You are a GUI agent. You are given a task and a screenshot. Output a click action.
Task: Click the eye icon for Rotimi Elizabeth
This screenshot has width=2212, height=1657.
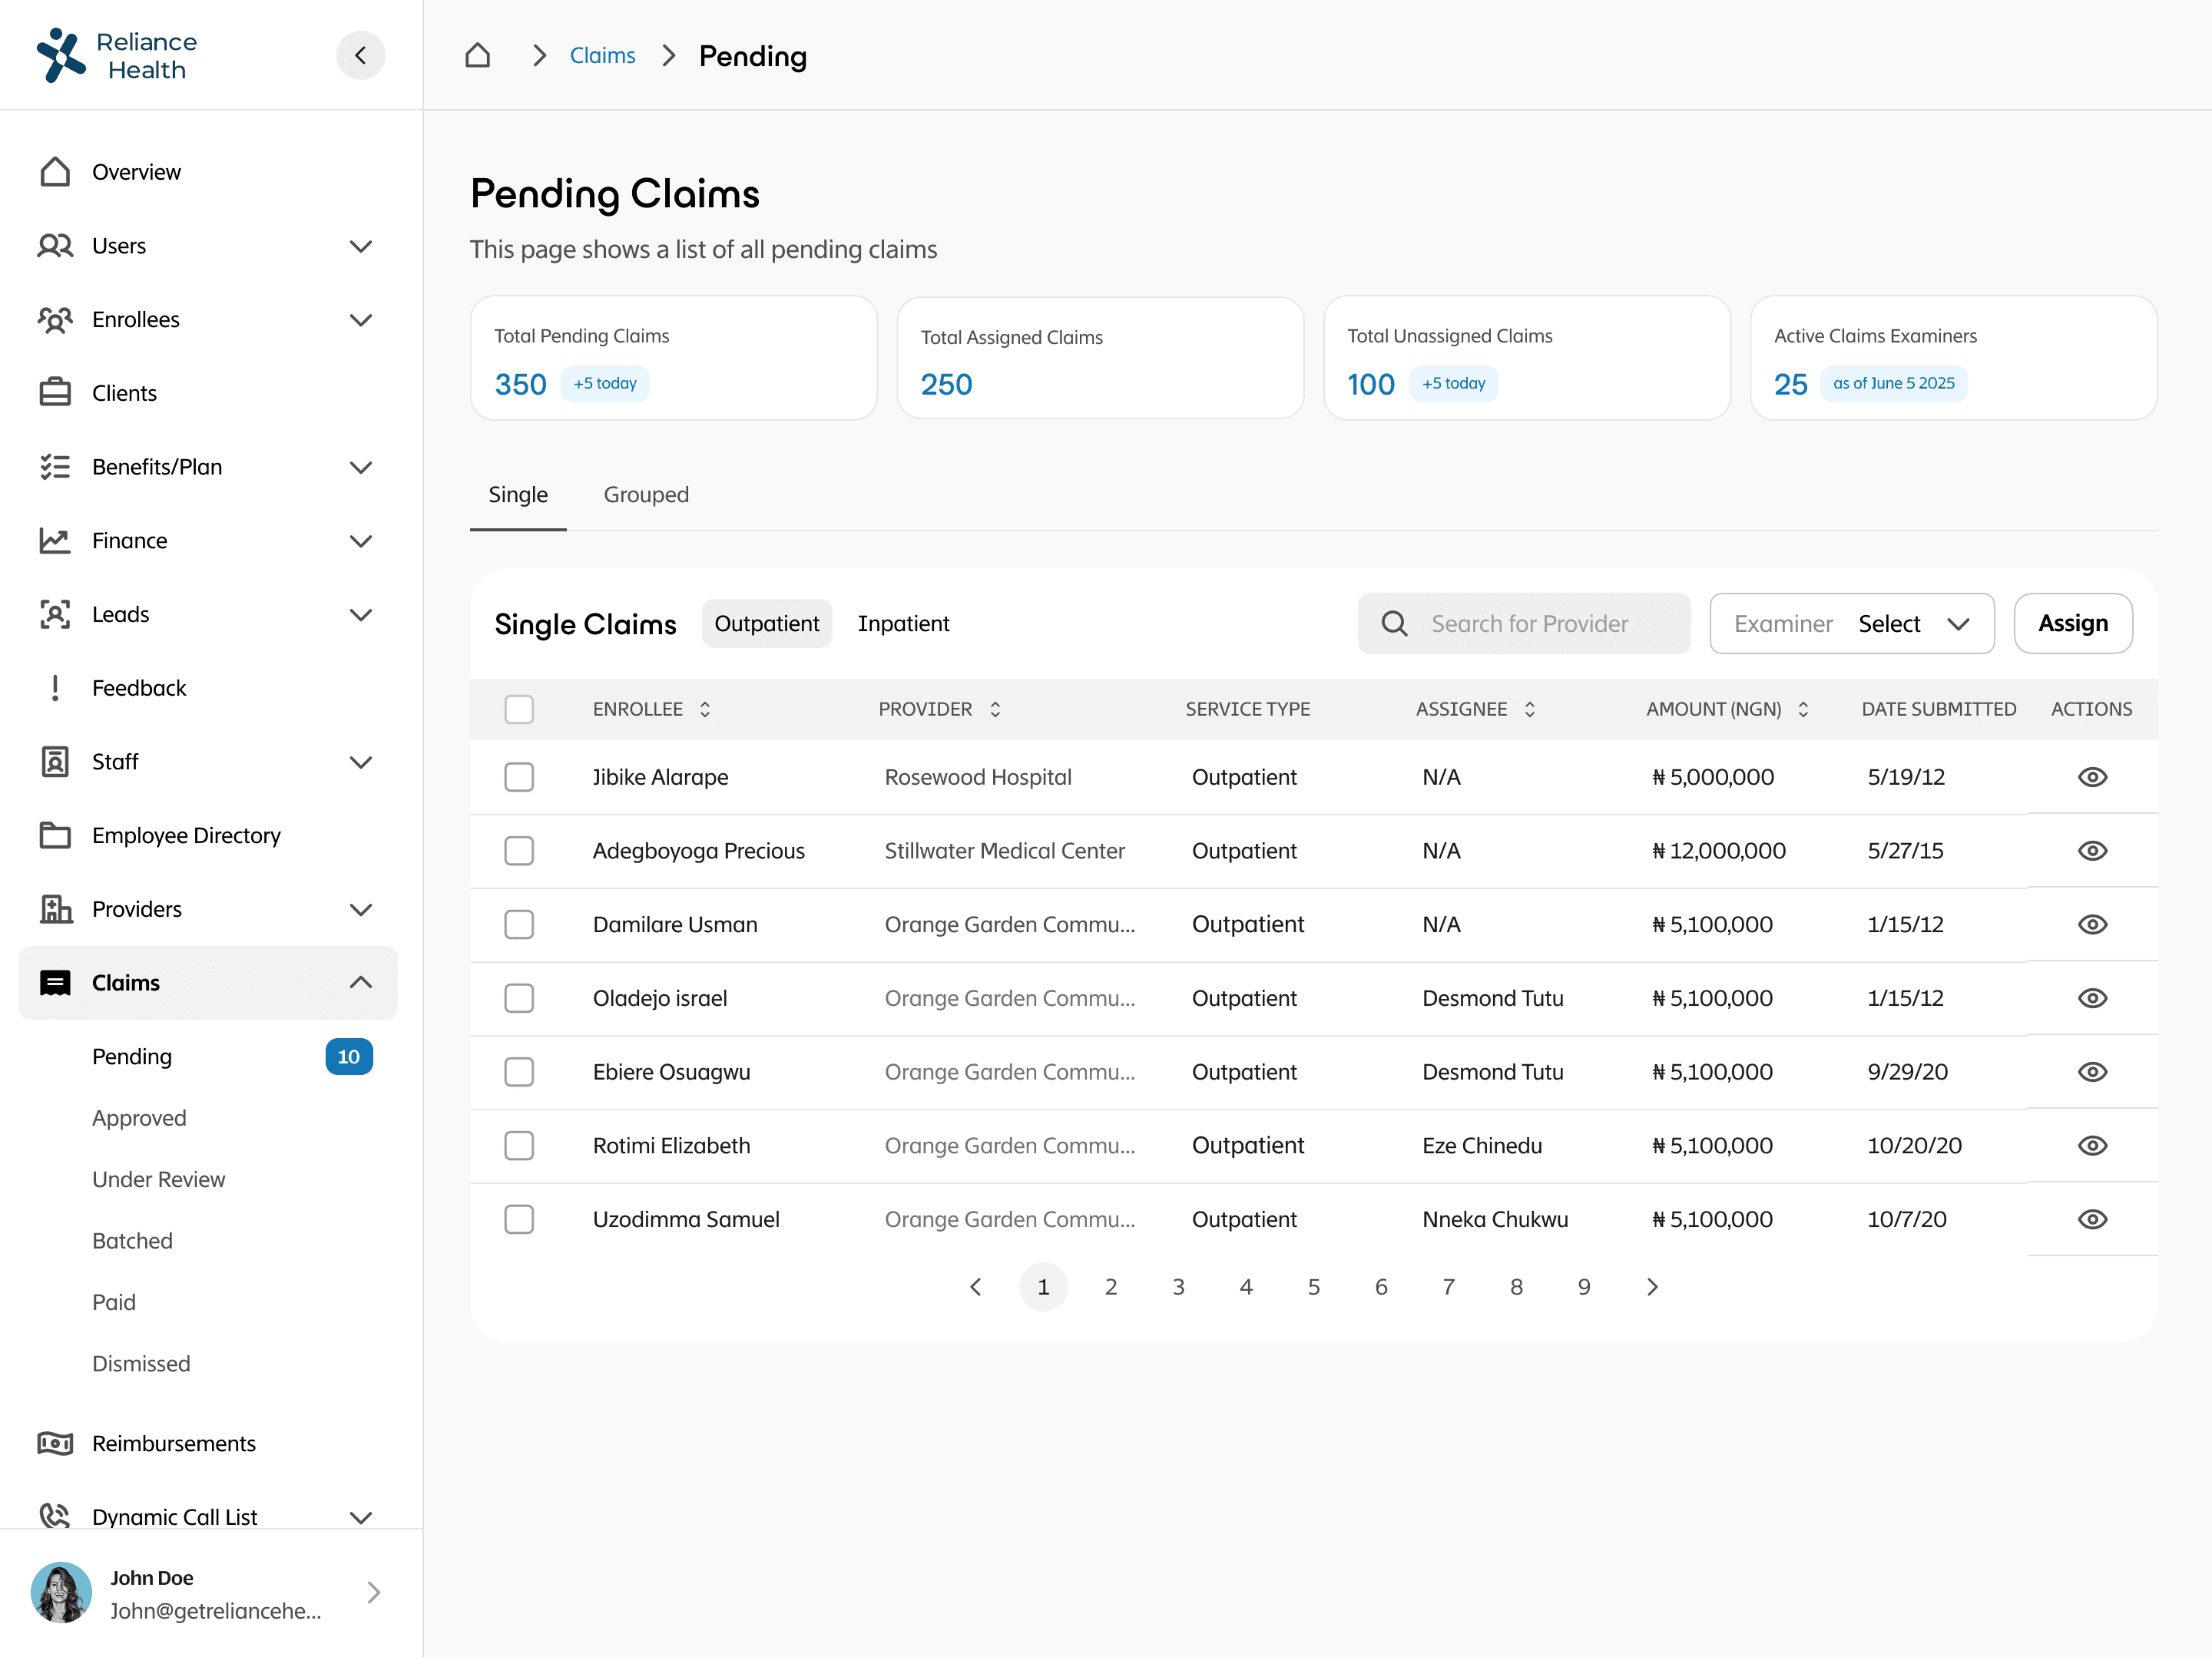(2091, 1145)
